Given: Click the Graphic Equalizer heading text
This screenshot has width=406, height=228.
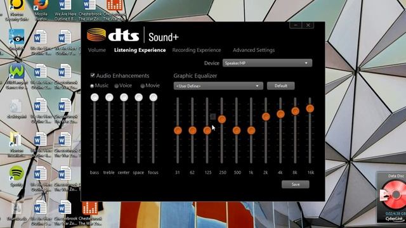Looking at the screenshot, I should point(195,76).
